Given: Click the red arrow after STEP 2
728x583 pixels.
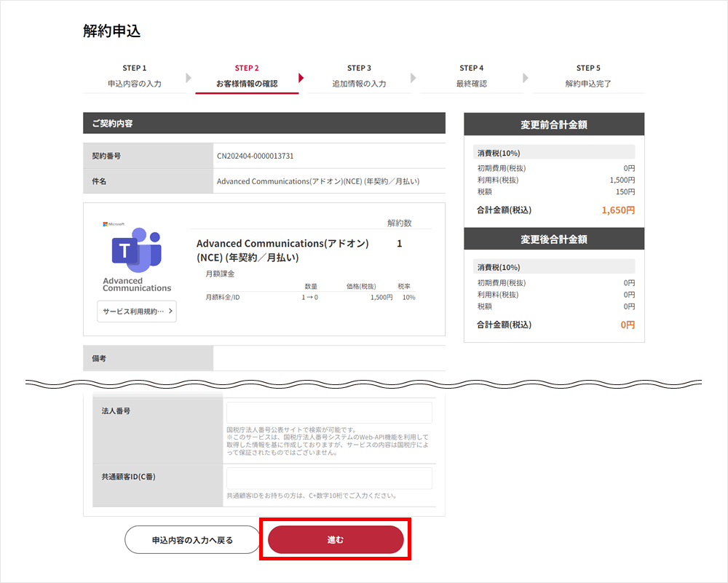Looking at the screenshot, I should pyautogui.click(x=301, y=78).
